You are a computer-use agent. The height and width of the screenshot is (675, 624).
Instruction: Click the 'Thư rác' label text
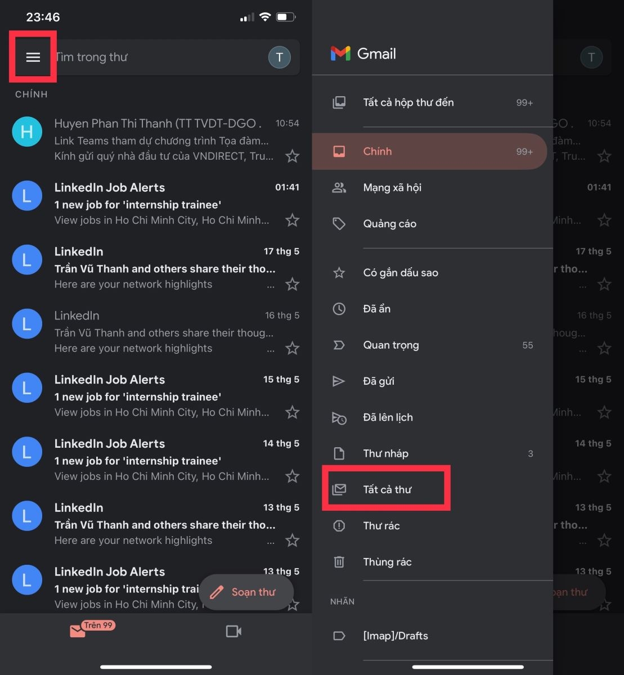coord(381,526)
